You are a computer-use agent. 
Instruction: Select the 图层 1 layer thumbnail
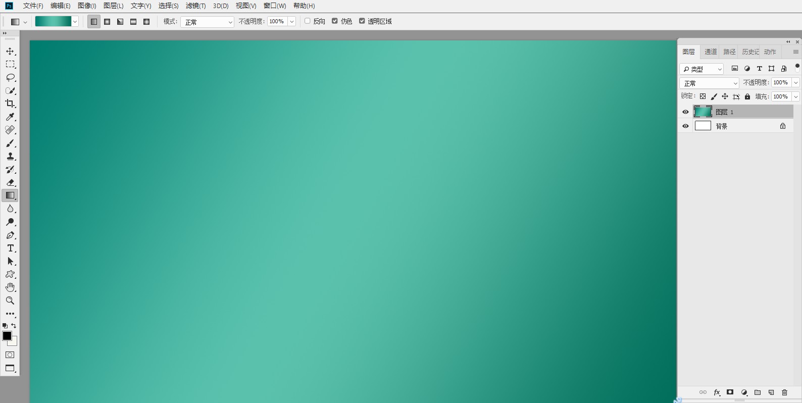coord(703,112)
